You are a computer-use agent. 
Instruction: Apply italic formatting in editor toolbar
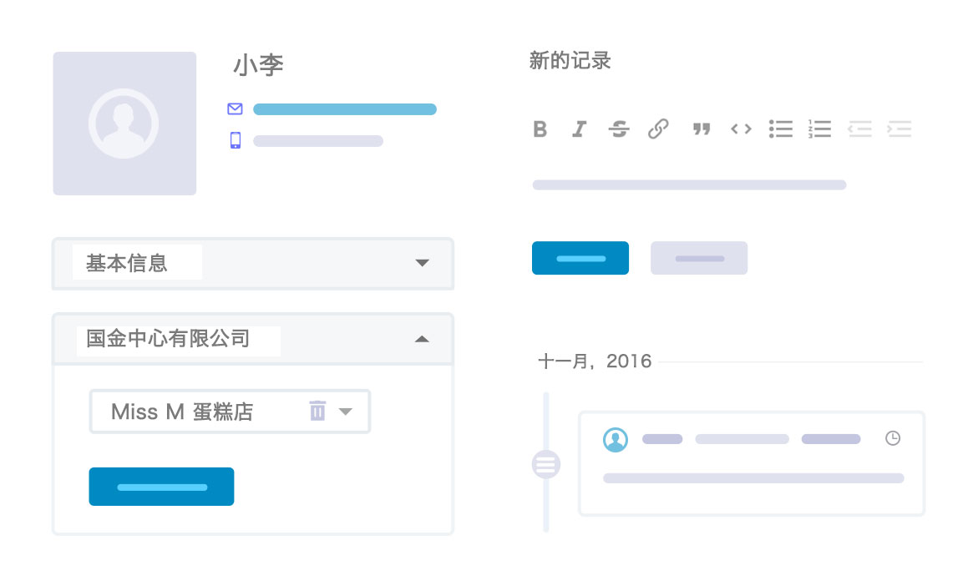(x=580, y=129)
